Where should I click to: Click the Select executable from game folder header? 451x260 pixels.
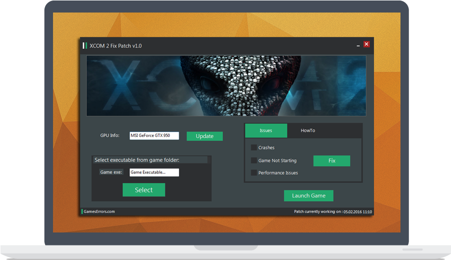click(x=137, y=160)
